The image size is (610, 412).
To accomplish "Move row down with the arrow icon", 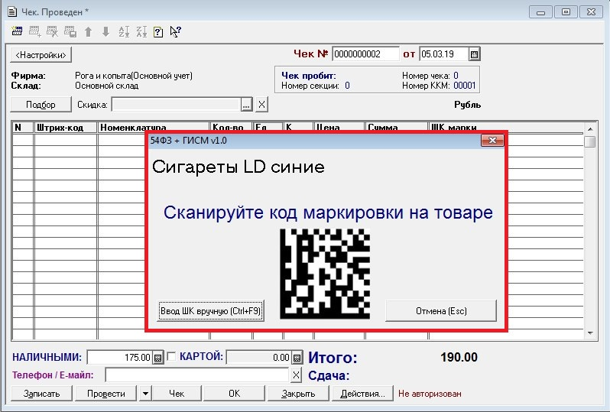I will [105, 31].
